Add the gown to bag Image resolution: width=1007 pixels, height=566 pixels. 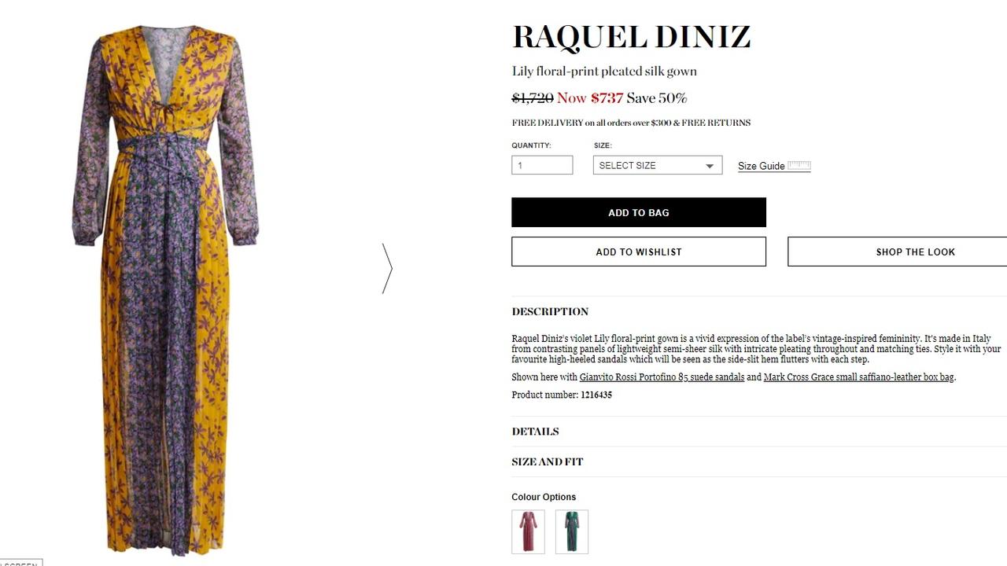pyautogui.click(x=639, y=212)
